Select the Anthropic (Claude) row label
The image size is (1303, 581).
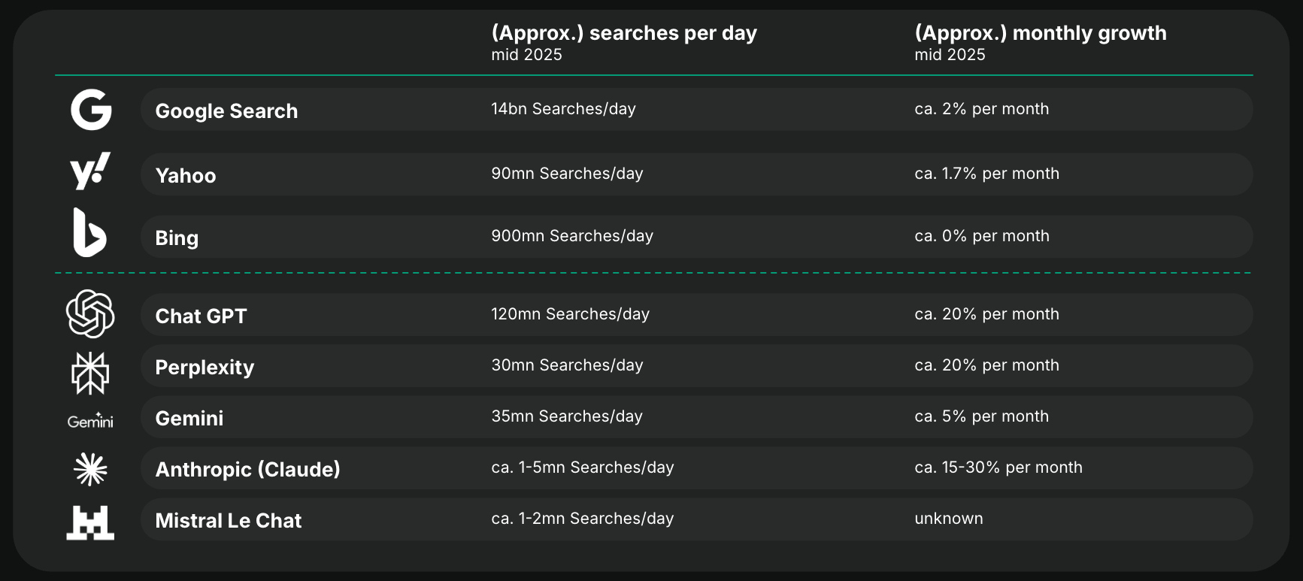click(247, 470)
